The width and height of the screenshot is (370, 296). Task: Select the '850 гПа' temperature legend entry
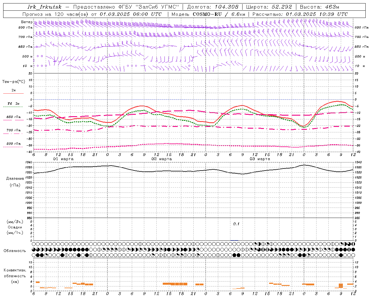(14, 117)
